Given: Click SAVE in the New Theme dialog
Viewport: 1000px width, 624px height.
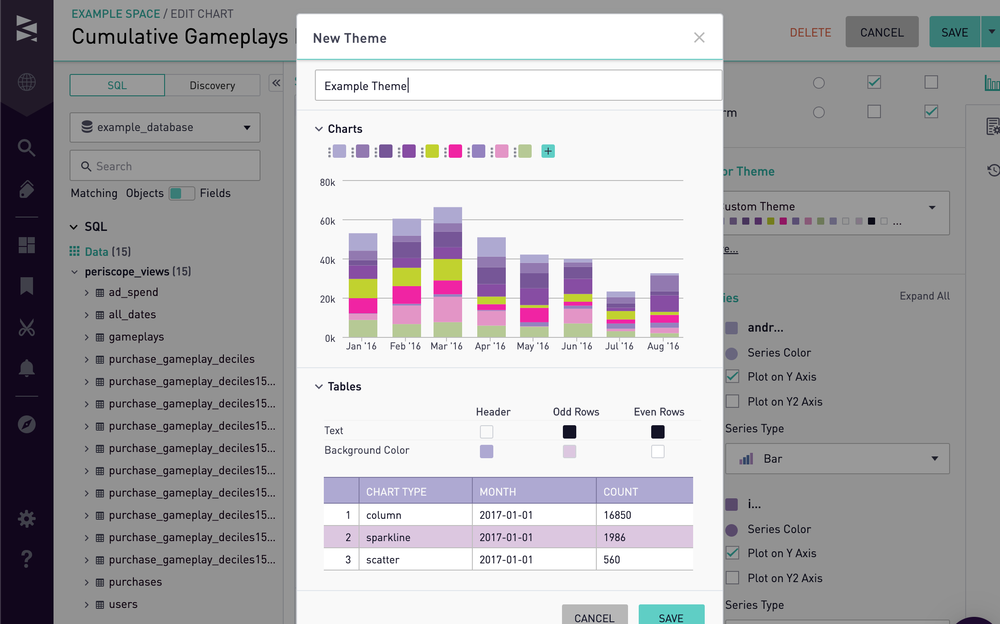Looking at the screenshot, I should click(671, 615).
